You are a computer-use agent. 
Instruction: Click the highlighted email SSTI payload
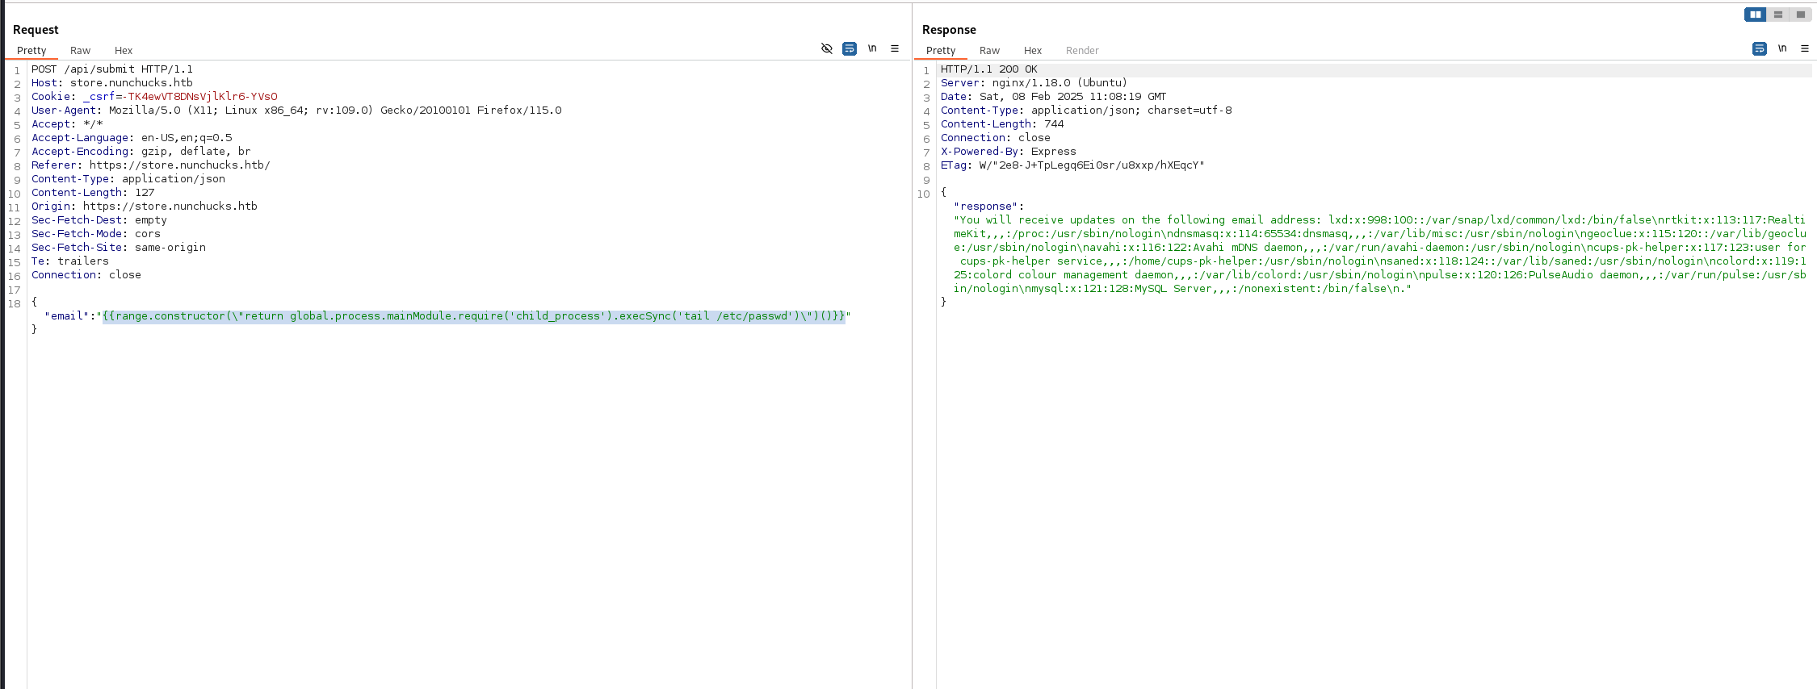click(473, 316)
